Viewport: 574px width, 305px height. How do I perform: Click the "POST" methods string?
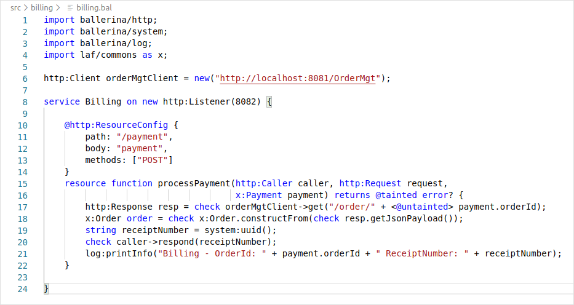[x=153, y=160]
